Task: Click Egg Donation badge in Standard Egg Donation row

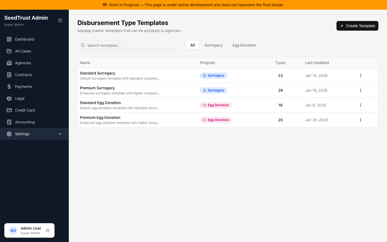Action: 216,105
